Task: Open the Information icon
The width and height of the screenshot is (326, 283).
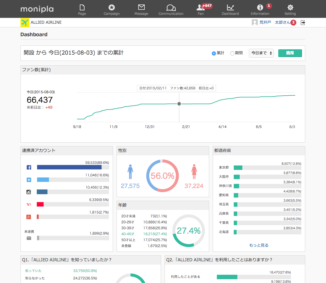Action: (x=260, y=8)
